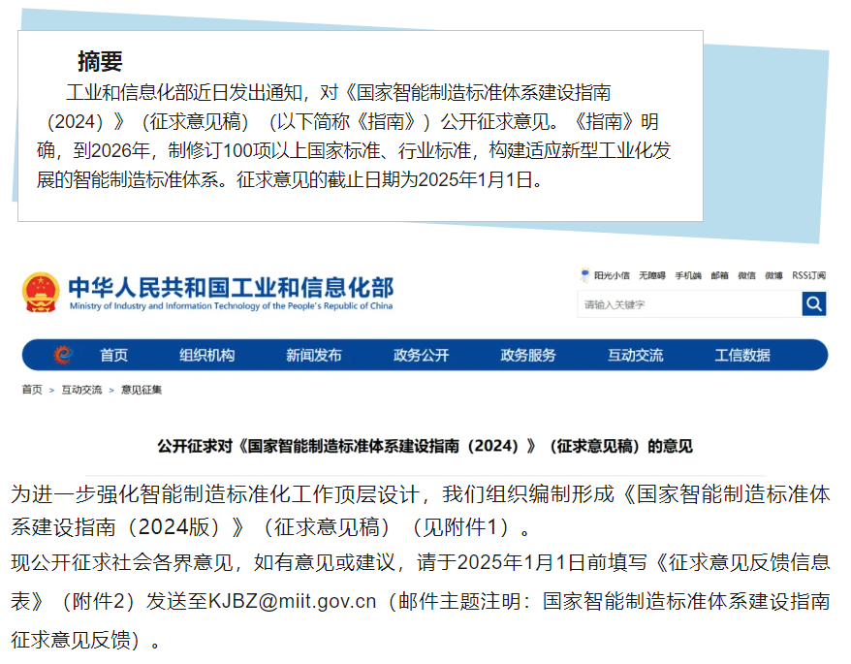Image resolution: width=851 pixels, height=664 pixels.
Task: Go to 新闻发布 section
Action: [313, 356]
